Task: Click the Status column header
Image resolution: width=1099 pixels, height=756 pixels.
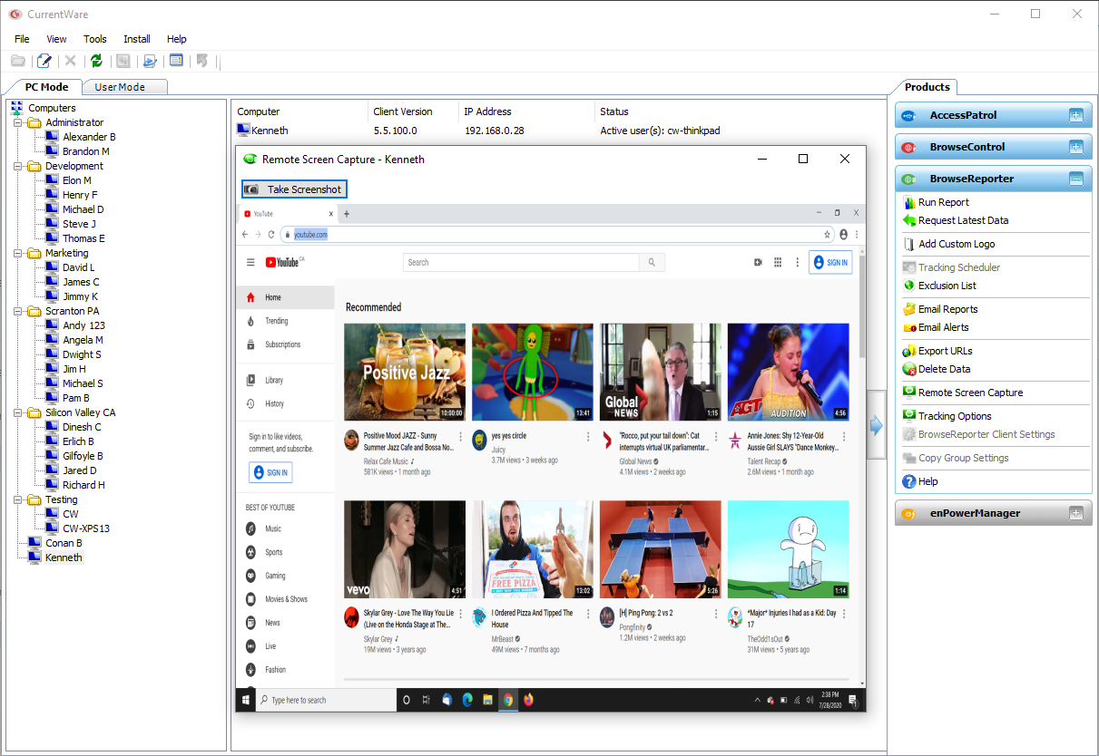Action: coord(614,111)
